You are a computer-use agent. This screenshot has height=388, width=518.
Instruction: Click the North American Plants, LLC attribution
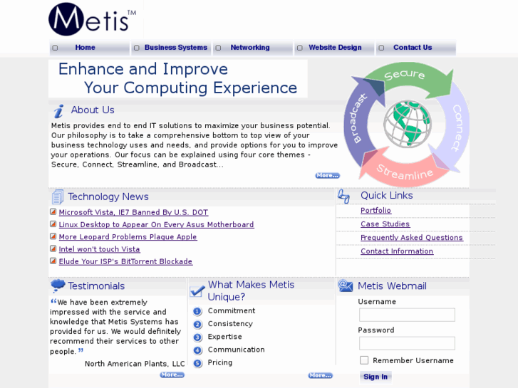pyautogui.click(x=135, y=364)
